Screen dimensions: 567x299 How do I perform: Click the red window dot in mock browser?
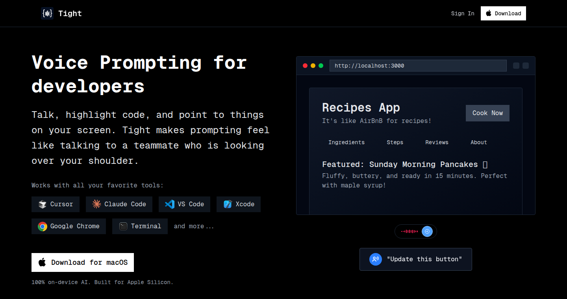(x=305, y=66)
